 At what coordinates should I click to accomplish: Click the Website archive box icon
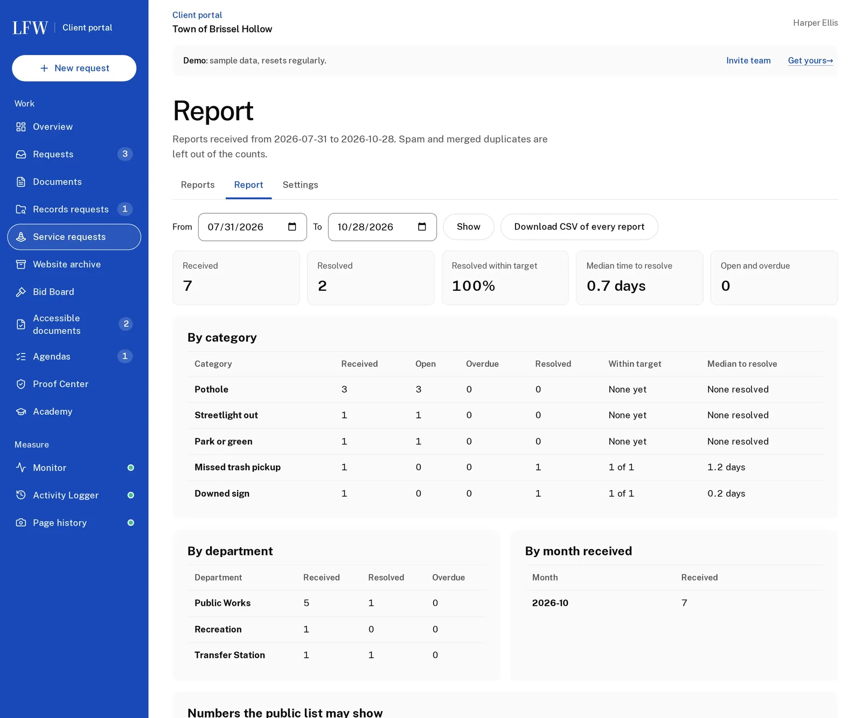[21, 264]
